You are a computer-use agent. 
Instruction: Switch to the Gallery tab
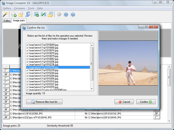pos(7,21)
